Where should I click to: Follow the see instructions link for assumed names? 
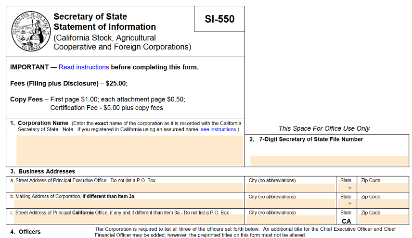click(x=218, y=129)
